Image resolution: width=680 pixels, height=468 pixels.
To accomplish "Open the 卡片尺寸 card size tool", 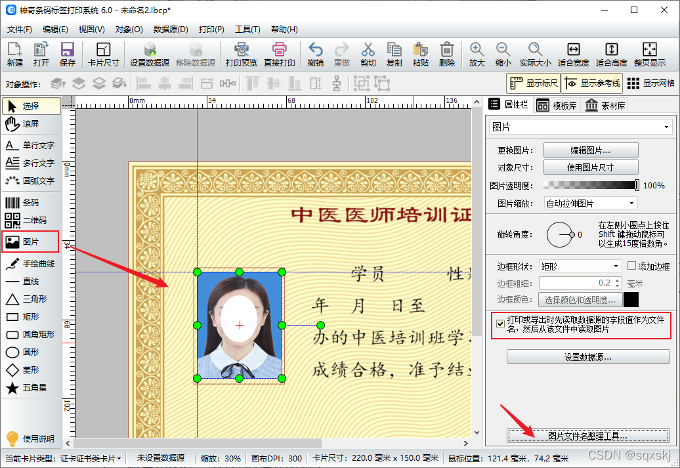I will (103, 54).
